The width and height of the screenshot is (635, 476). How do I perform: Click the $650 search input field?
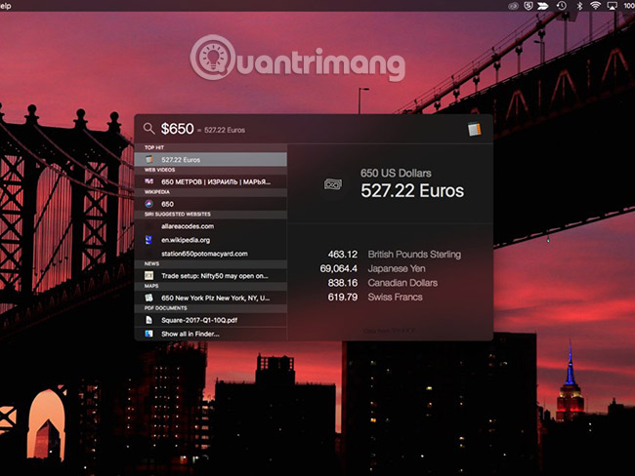(x=178, y=129)
